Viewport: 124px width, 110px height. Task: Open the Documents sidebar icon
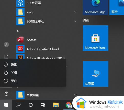tap(6, 57)
